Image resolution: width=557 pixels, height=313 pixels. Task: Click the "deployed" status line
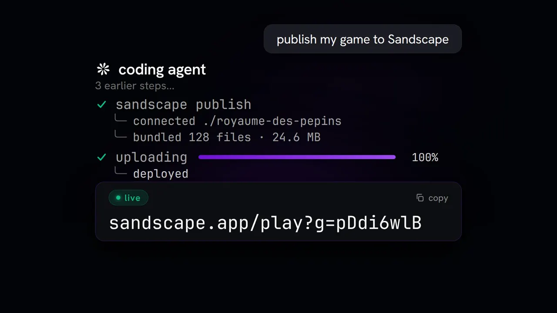[161, 174]
